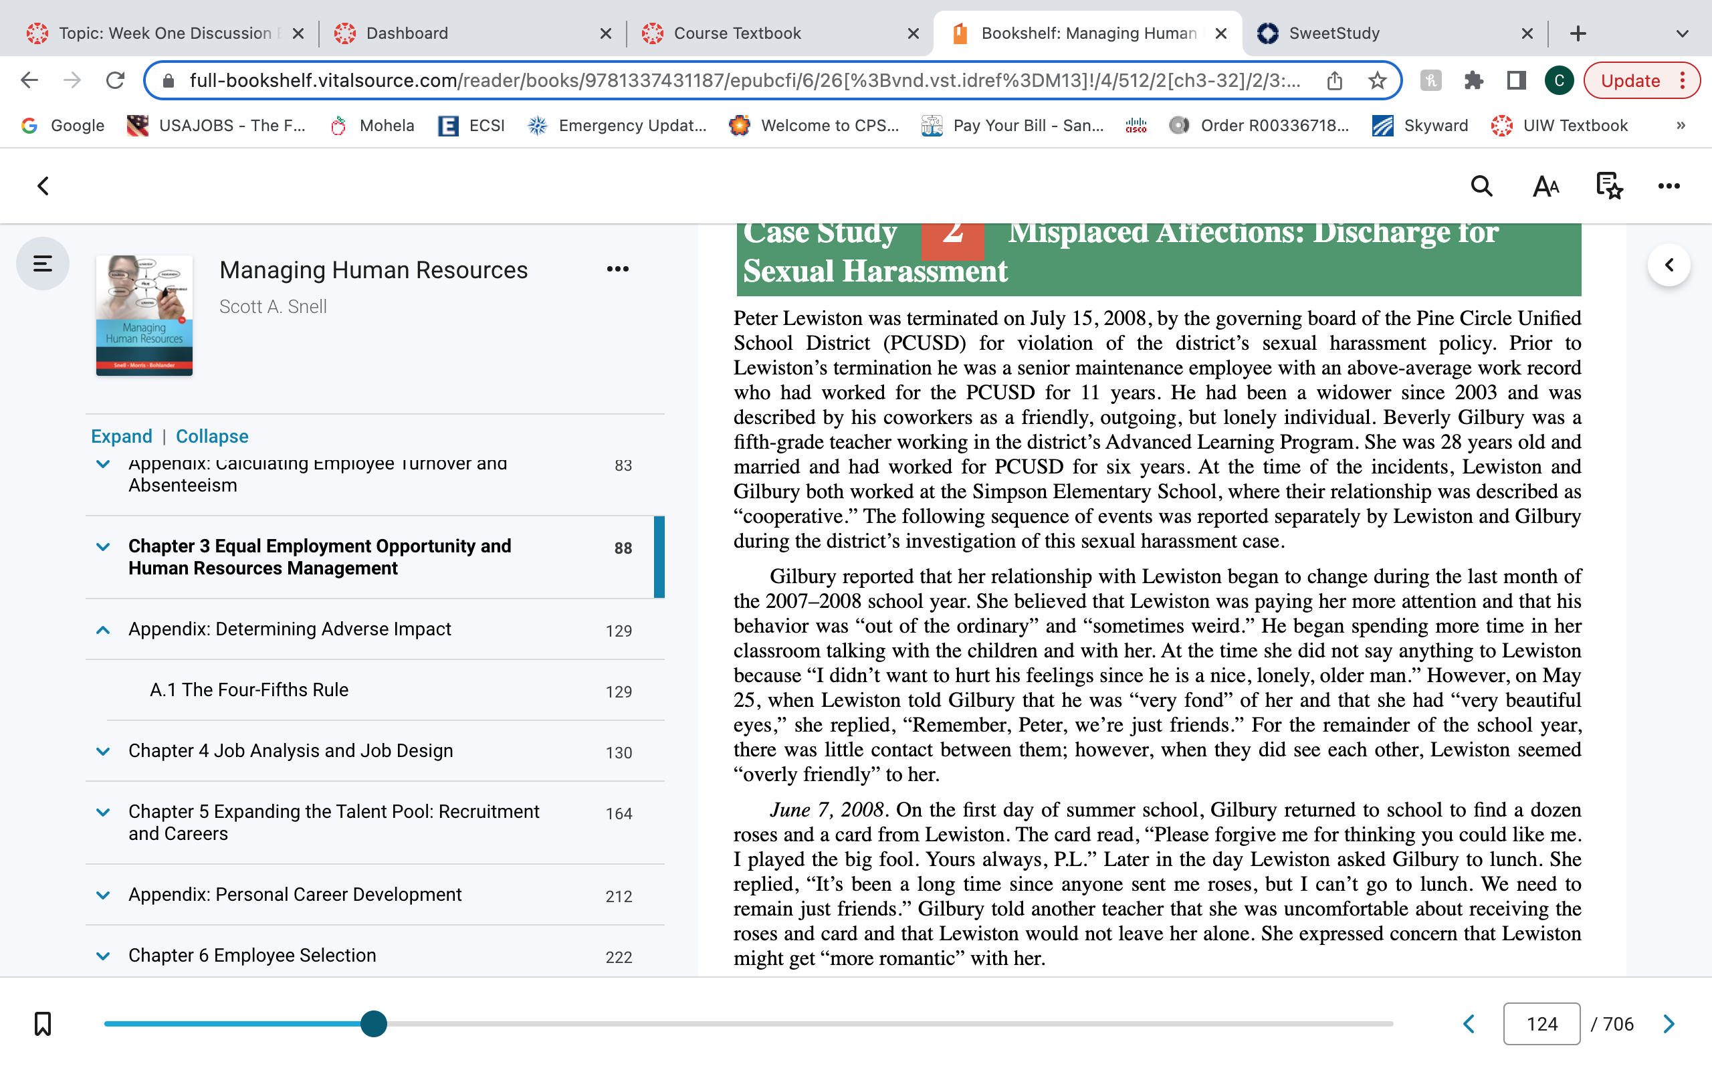The image size is (1712, 1070).
Task: Switch to the Course Textbook tab
Action: click(x=736, y=33)
